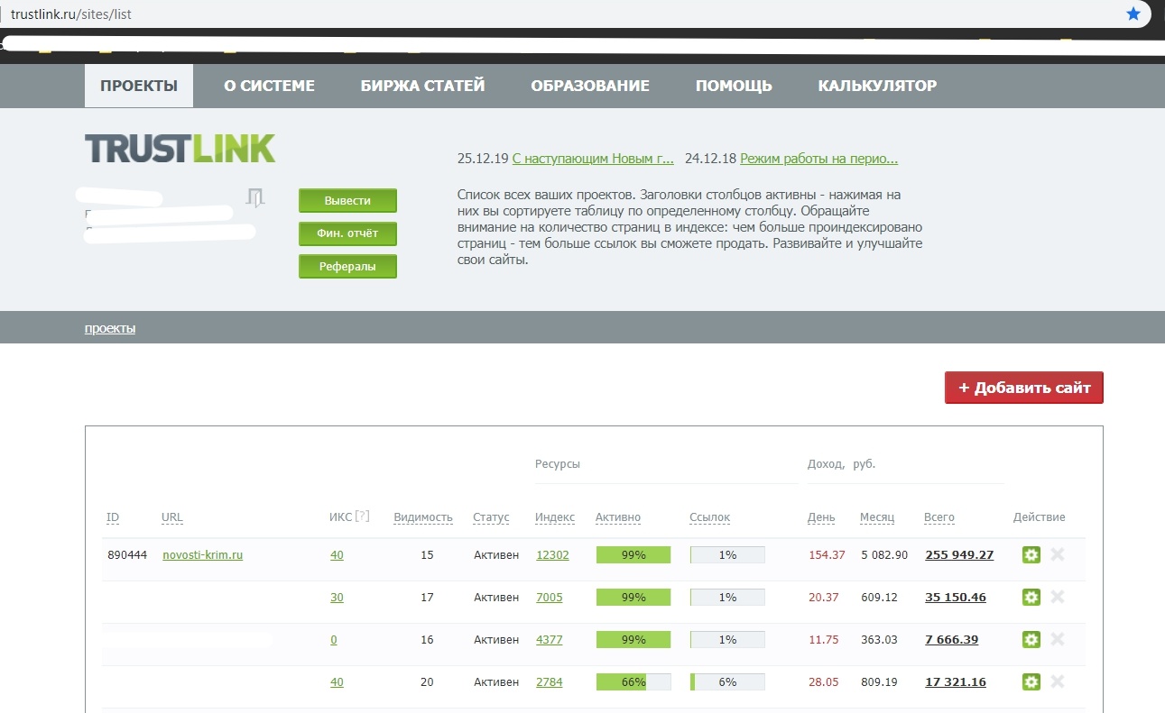Sort table by Видимость column
This screenshot has height=713, width=1165.
pos(423,517)
